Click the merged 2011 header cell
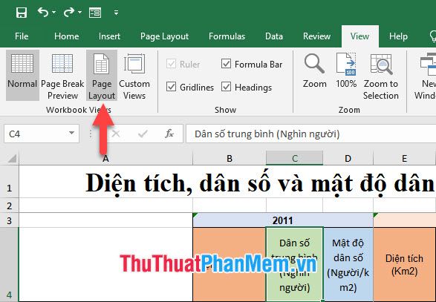Screen dimensions: 436x302 click(283, 220)
